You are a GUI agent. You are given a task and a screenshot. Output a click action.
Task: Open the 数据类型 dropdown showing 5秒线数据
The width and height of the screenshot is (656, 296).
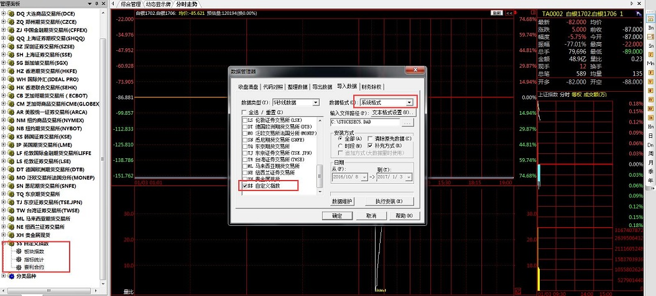click(295, 102)
